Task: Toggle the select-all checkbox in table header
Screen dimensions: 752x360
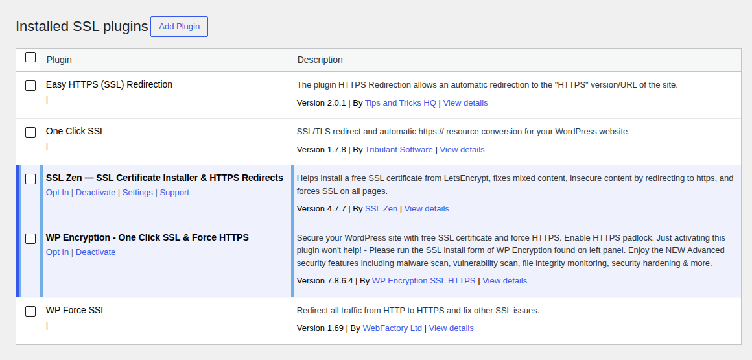Action: click(x=30, y=57)
